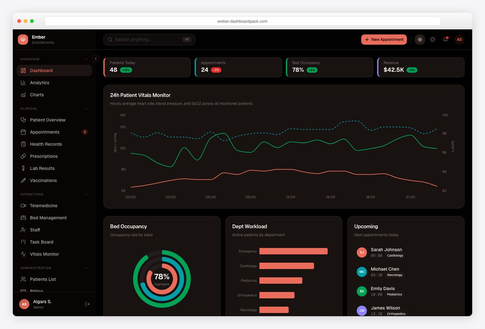The image size is (485, 329).
Task: Click the Vitals Monitor pulse icon
Action: coord(23,254)
